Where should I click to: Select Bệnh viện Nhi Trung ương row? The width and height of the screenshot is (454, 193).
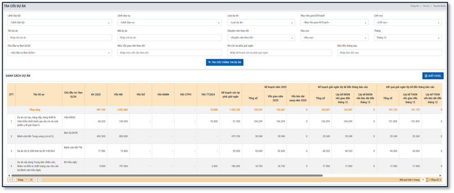click(36, 136)
